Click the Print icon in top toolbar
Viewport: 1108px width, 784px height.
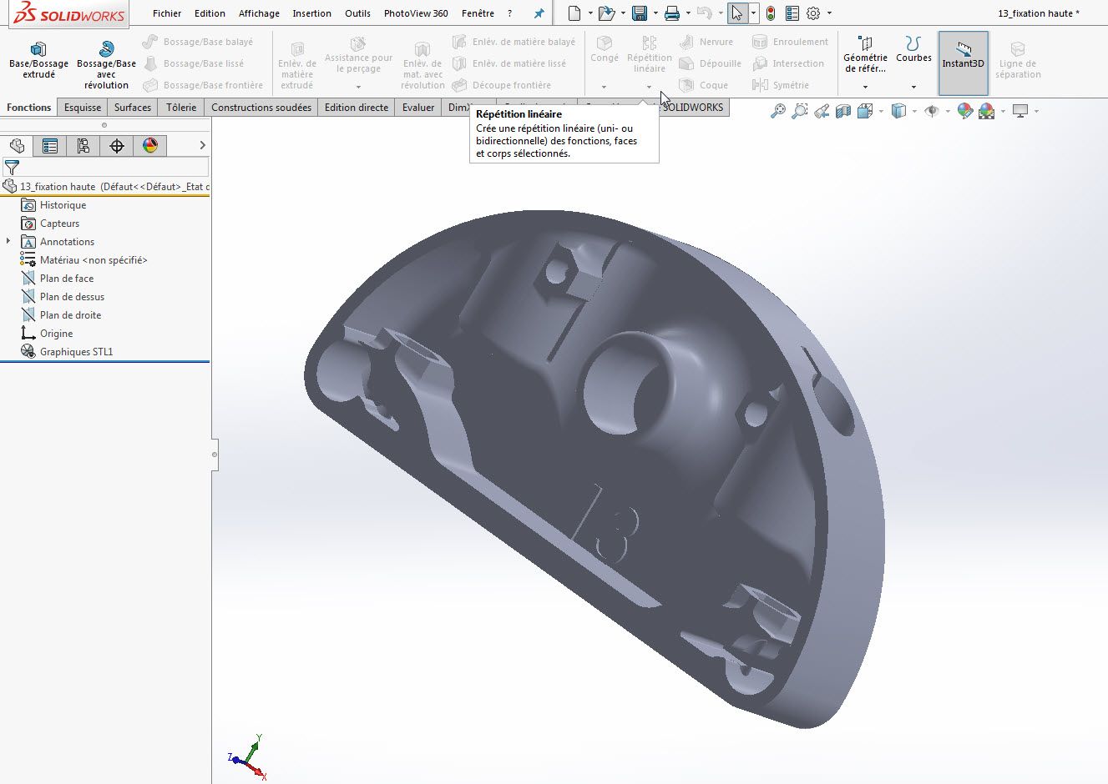coord(671,13)
